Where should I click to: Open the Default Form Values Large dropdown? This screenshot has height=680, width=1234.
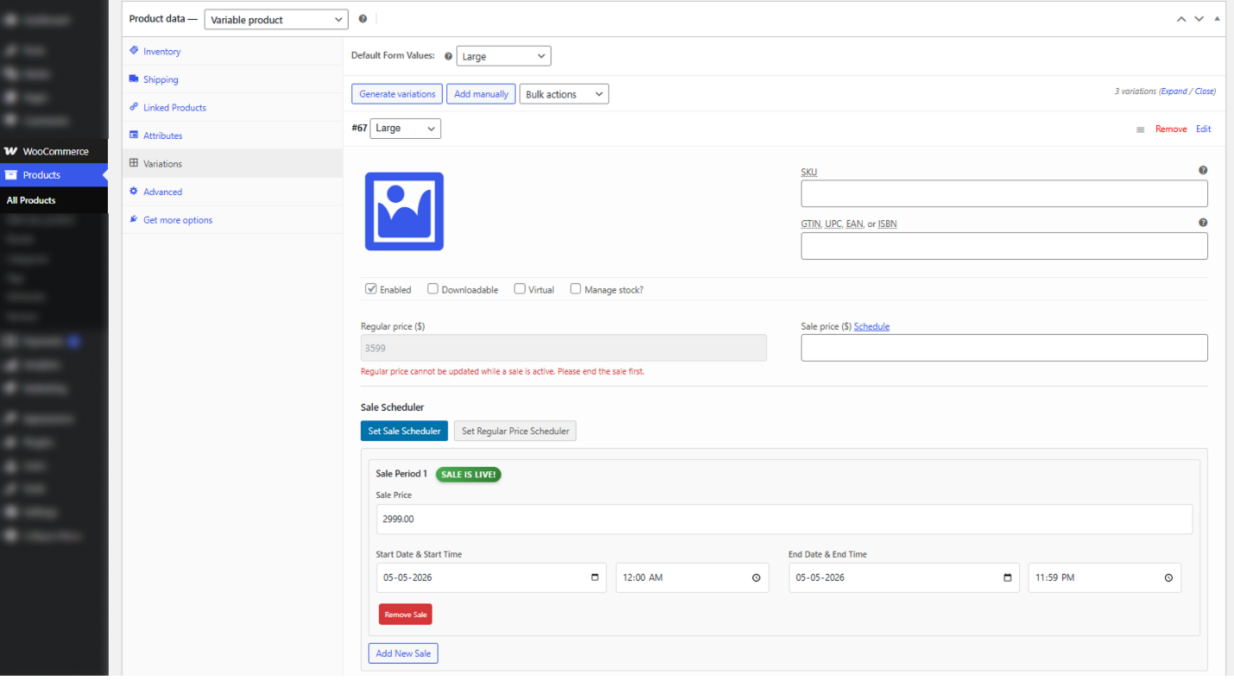503,56
